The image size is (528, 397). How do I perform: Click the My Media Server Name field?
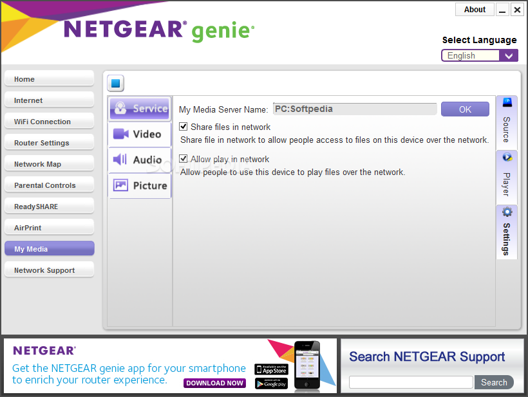click(355, 109)
